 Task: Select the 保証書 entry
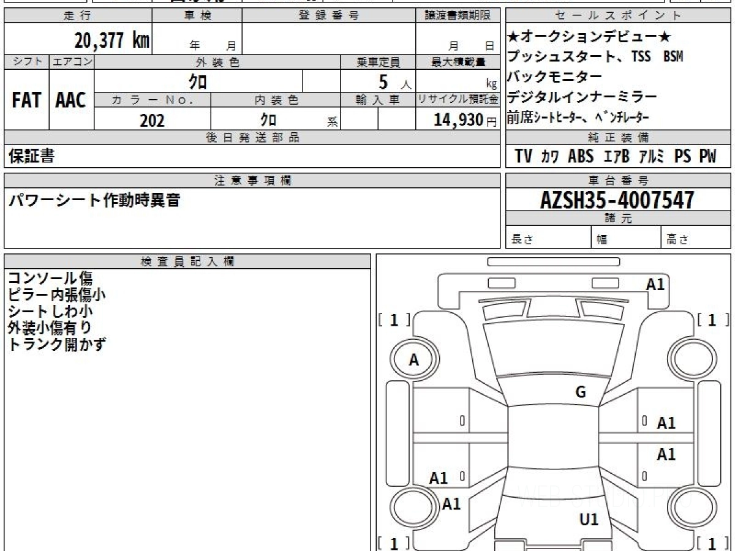tap(31, 156)
